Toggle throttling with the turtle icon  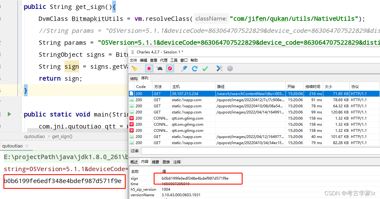click(160, 69)
